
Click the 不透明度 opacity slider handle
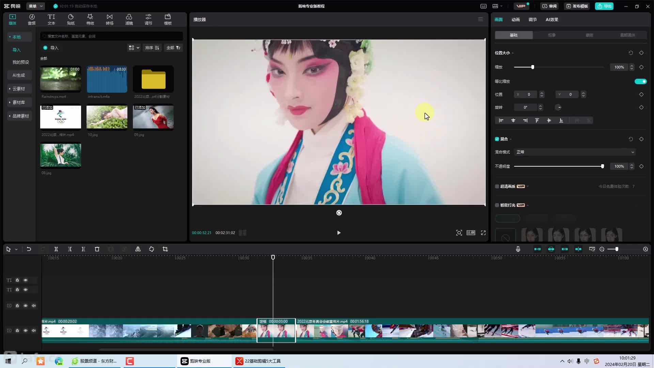point(603,166)
